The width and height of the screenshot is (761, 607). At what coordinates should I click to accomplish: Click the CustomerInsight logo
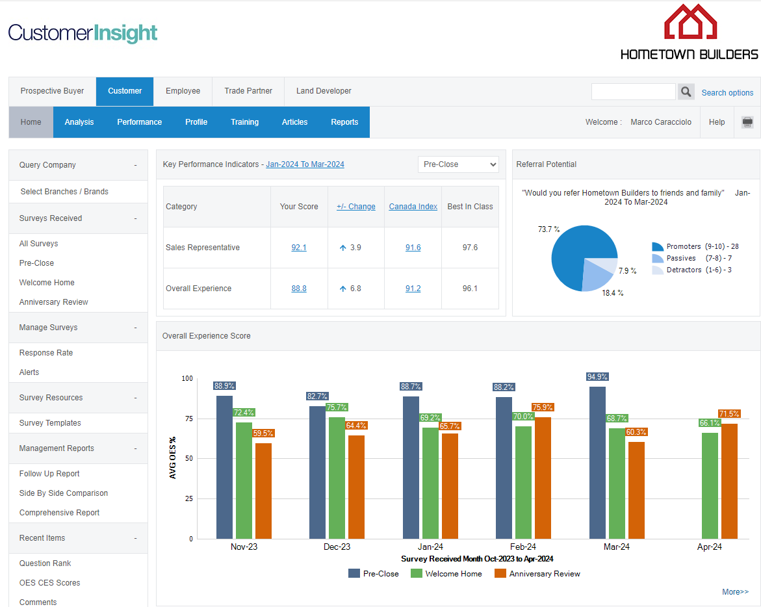[83, 32]
